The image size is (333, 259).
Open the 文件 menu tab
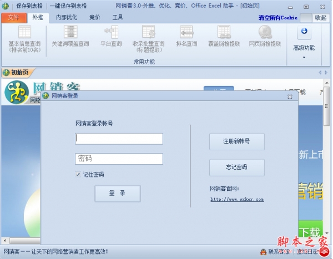click(x=14, y=18)
